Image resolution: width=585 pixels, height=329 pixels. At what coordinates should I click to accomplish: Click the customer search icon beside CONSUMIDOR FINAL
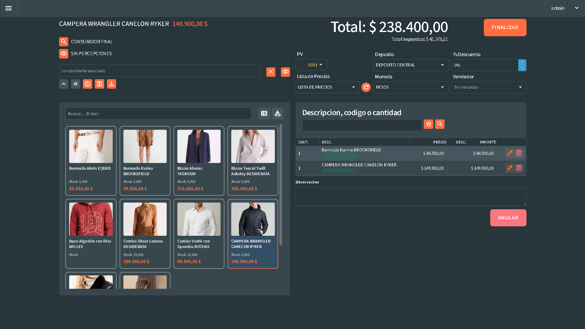click(63, 42)
